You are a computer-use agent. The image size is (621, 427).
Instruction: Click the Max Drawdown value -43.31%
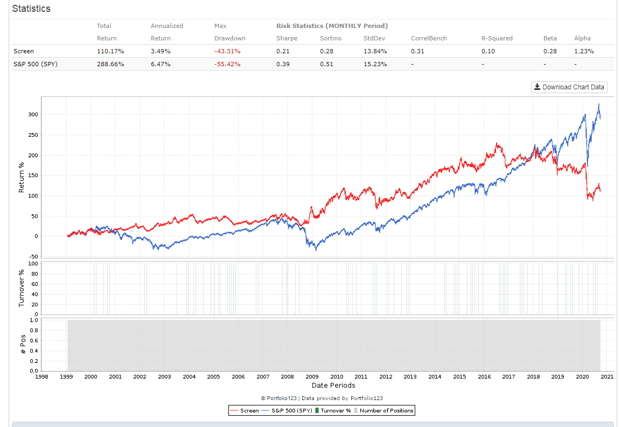[x=227, y=51]
